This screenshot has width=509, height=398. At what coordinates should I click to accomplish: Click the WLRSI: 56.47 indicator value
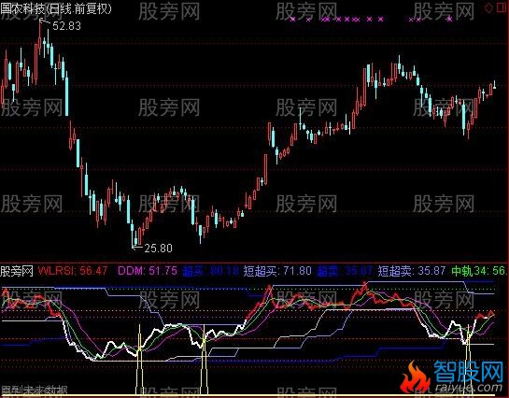pyautogui.click(x=73, y=270)
